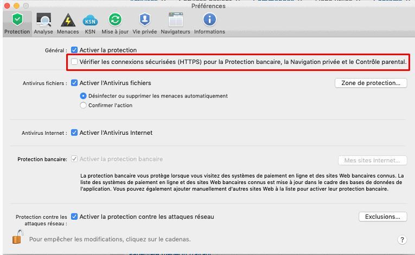Open the Exclusions settings
Viewport: 415px width, 255px height.
pyautogui.click(x=382, y=217)
